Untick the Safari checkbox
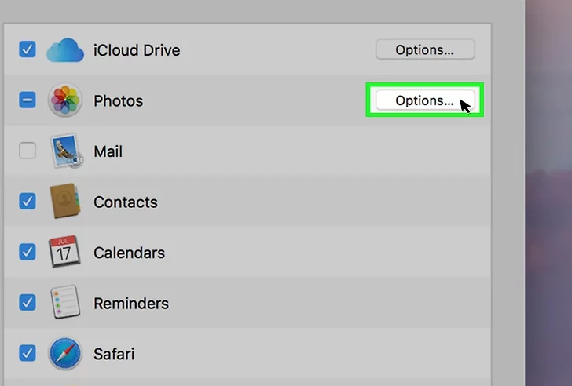 (x=27, y=353)
